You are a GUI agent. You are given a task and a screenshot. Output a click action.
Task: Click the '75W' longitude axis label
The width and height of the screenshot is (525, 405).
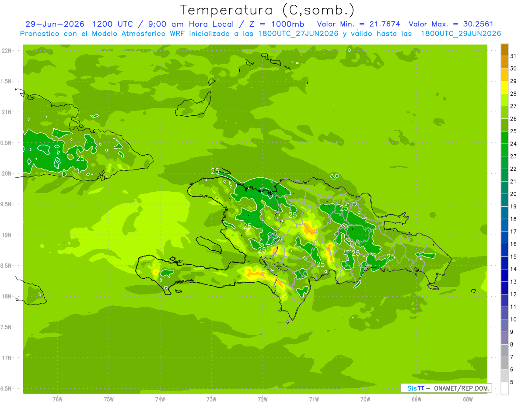(x=109, y=399)
